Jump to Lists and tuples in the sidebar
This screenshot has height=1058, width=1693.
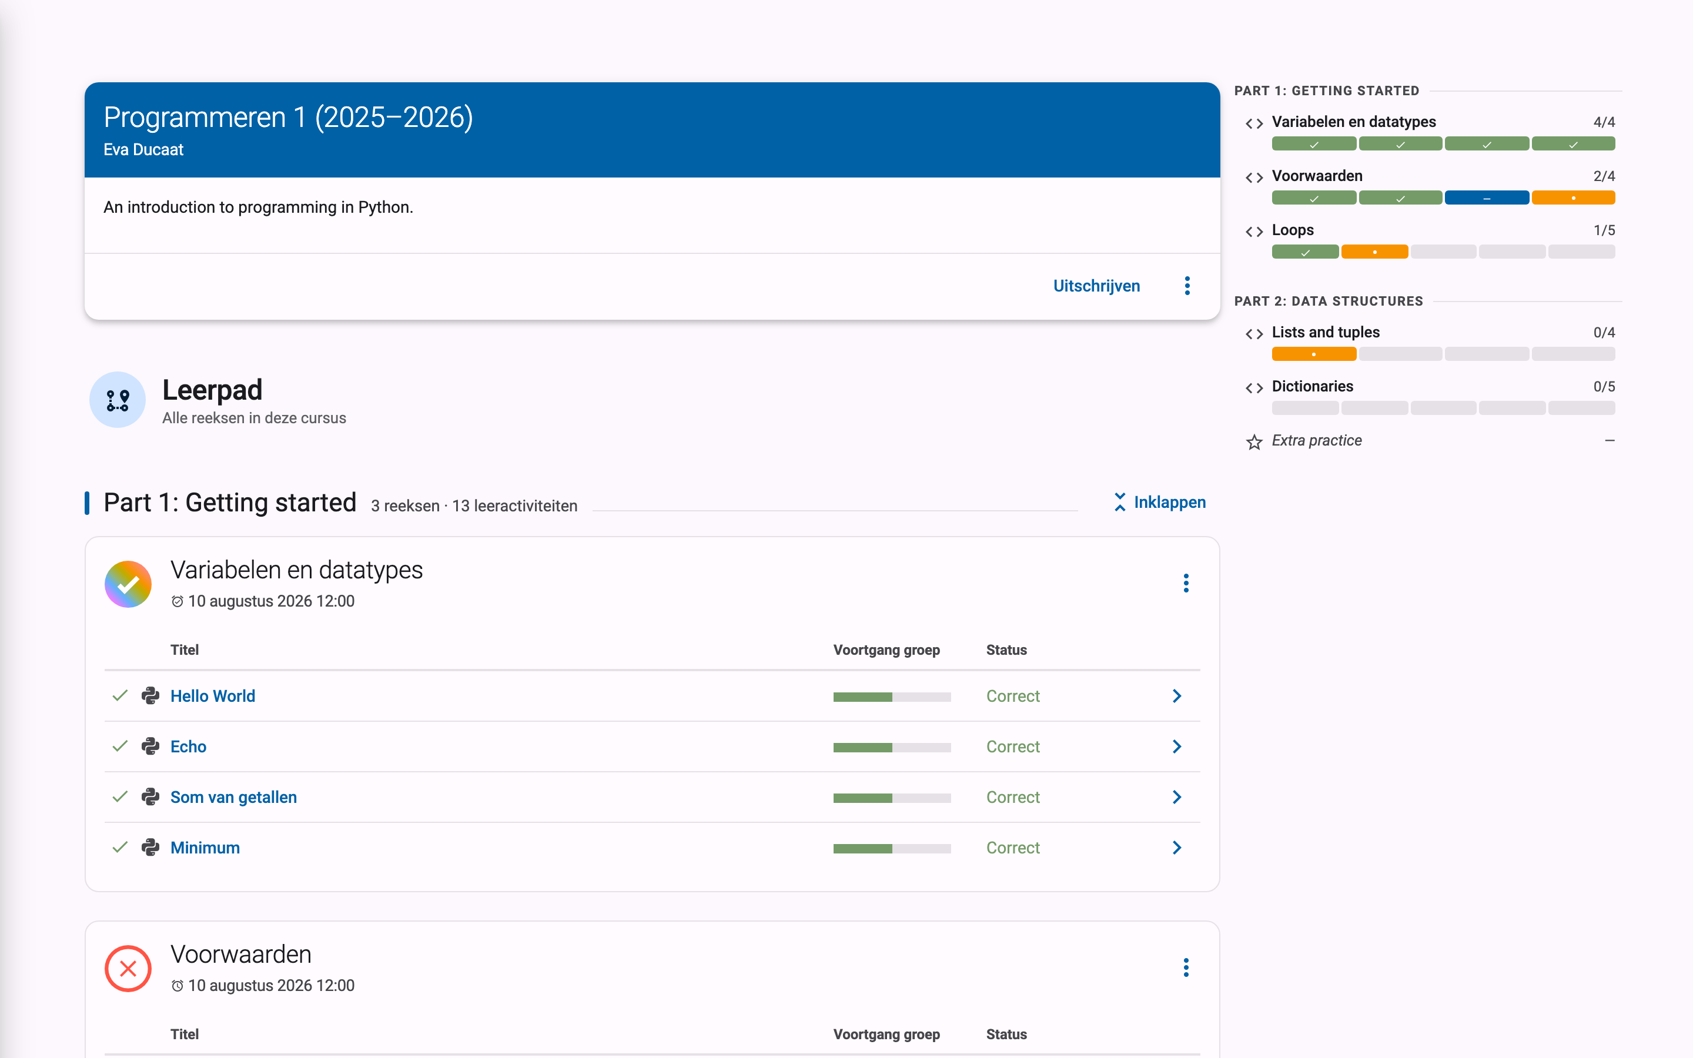click(x=1326, y=332)
